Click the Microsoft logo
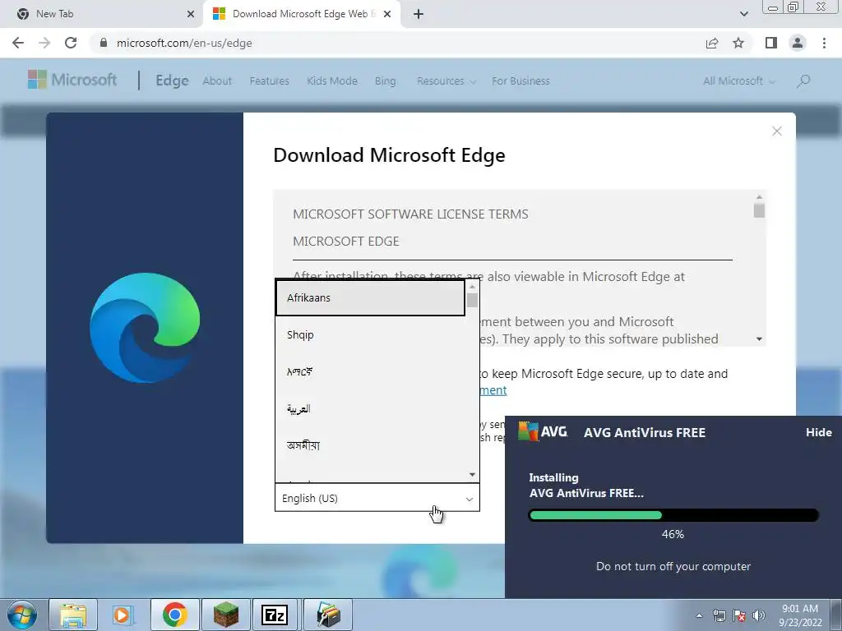The image size is (842, 631). pos(72,80)
